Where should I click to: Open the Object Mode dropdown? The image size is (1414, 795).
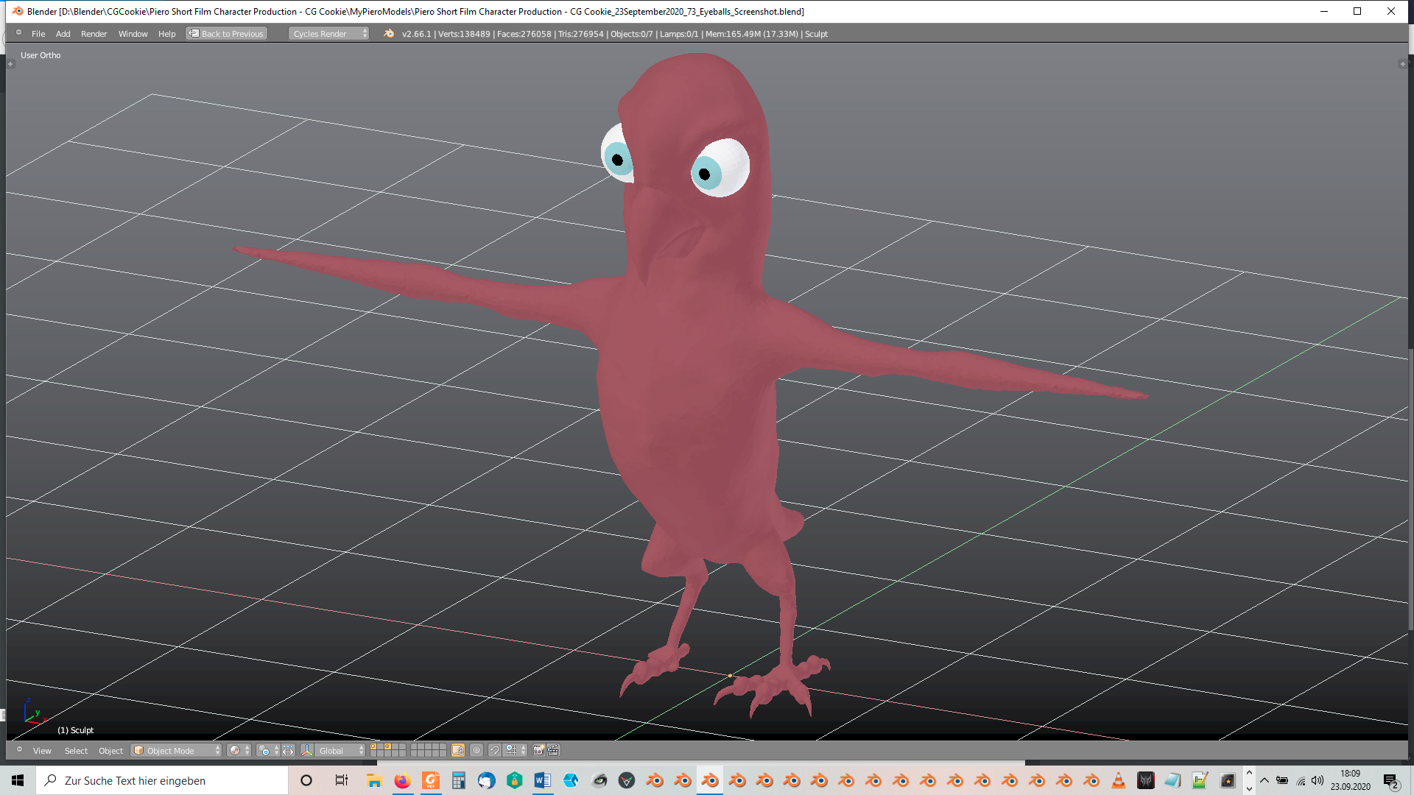coord(177,751)
